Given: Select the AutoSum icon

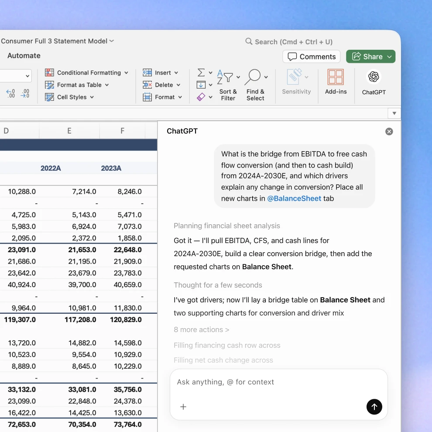Looking at the screenshot, I should (200, 72).
